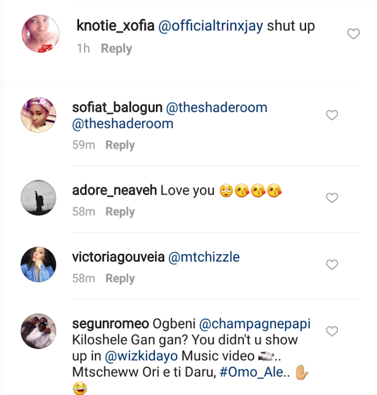Open the @mtchizzle mention link

pos(207,257)
